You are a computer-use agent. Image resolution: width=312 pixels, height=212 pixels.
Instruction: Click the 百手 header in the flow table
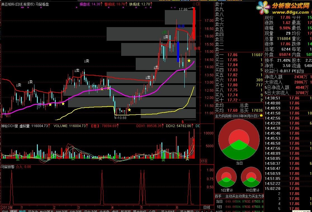[218, 196]
